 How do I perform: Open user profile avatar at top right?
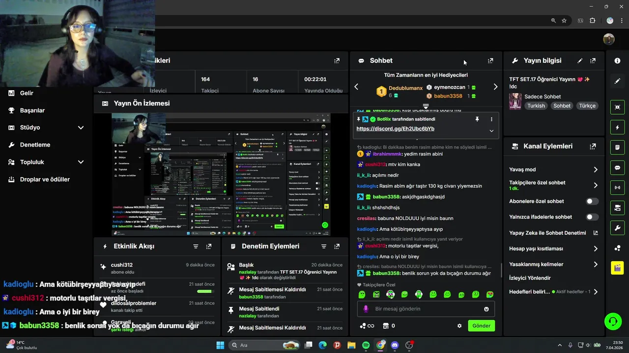point(609,39)
